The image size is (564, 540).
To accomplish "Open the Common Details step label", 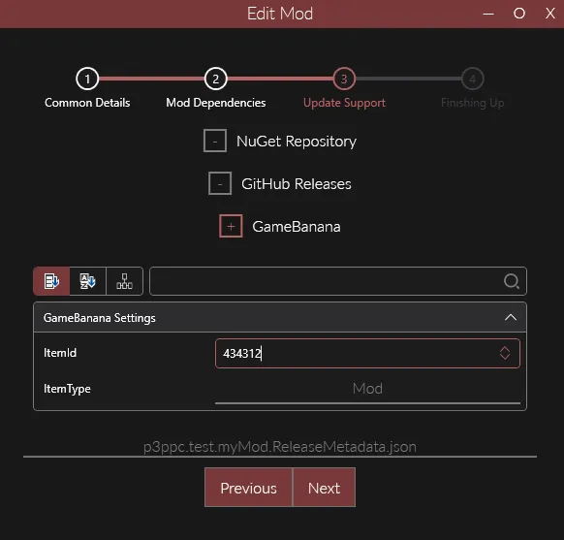I will tap(87, 103).
